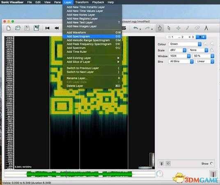This screenshot has width=220, height=185.
Task: Rewind to start with the skip-back button
Action: pyautogui.click(x=48, y=28)
